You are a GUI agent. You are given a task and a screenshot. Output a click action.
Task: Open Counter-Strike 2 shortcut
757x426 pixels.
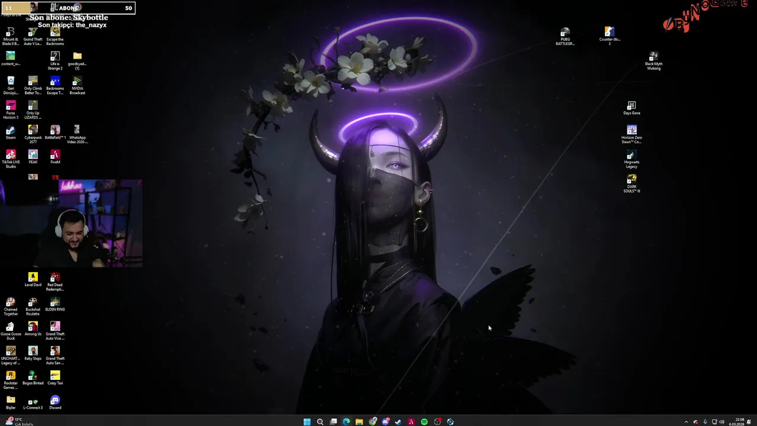tap(610, 37)
